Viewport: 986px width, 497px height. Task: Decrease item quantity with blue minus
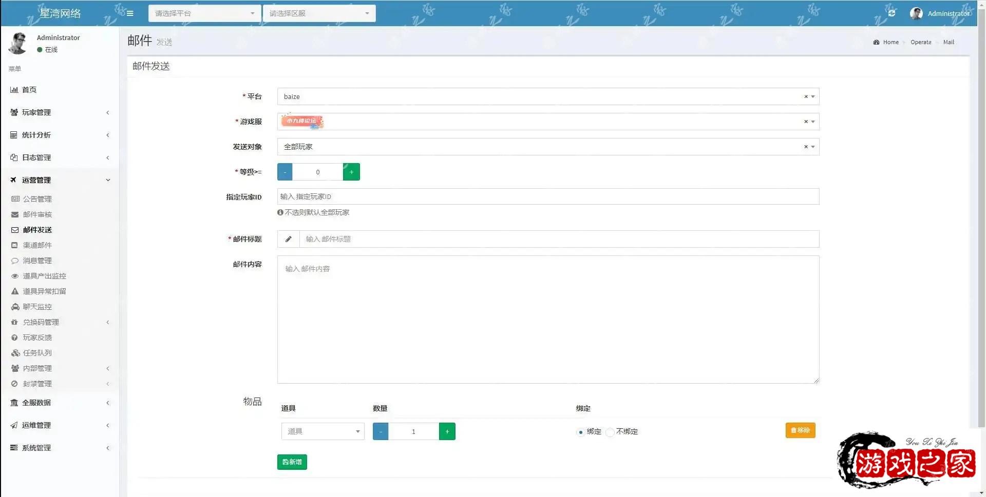coord(381,431)
